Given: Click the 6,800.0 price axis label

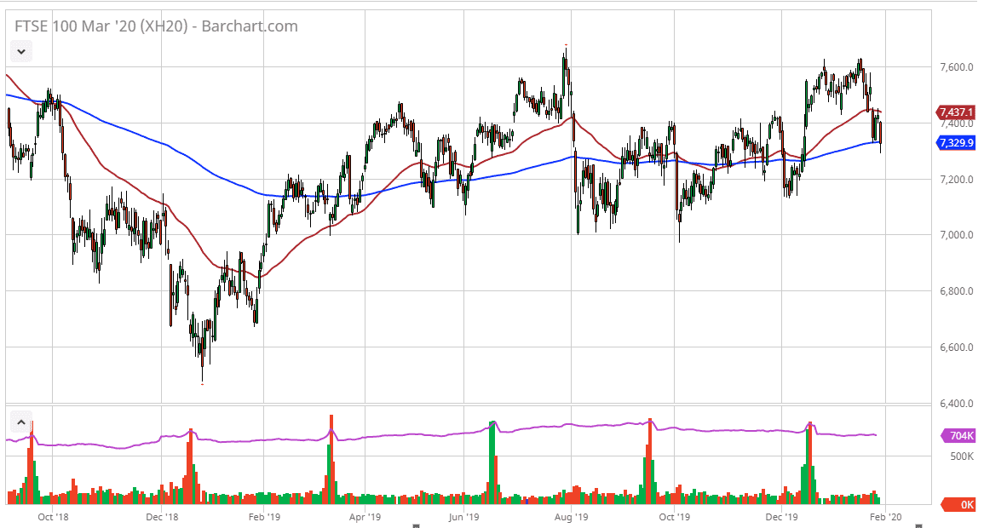Looking at the screenshot, I should [957, 291].
